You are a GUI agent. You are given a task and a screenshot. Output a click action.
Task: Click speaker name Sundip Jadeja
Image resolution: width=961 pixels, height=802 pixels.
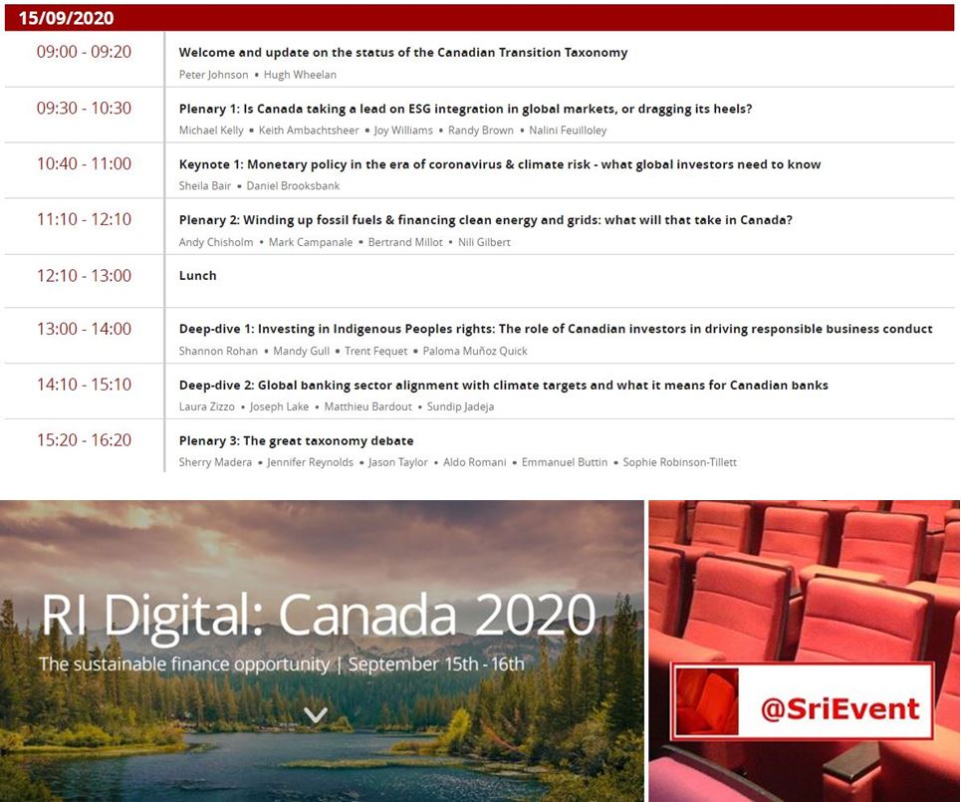460,406
